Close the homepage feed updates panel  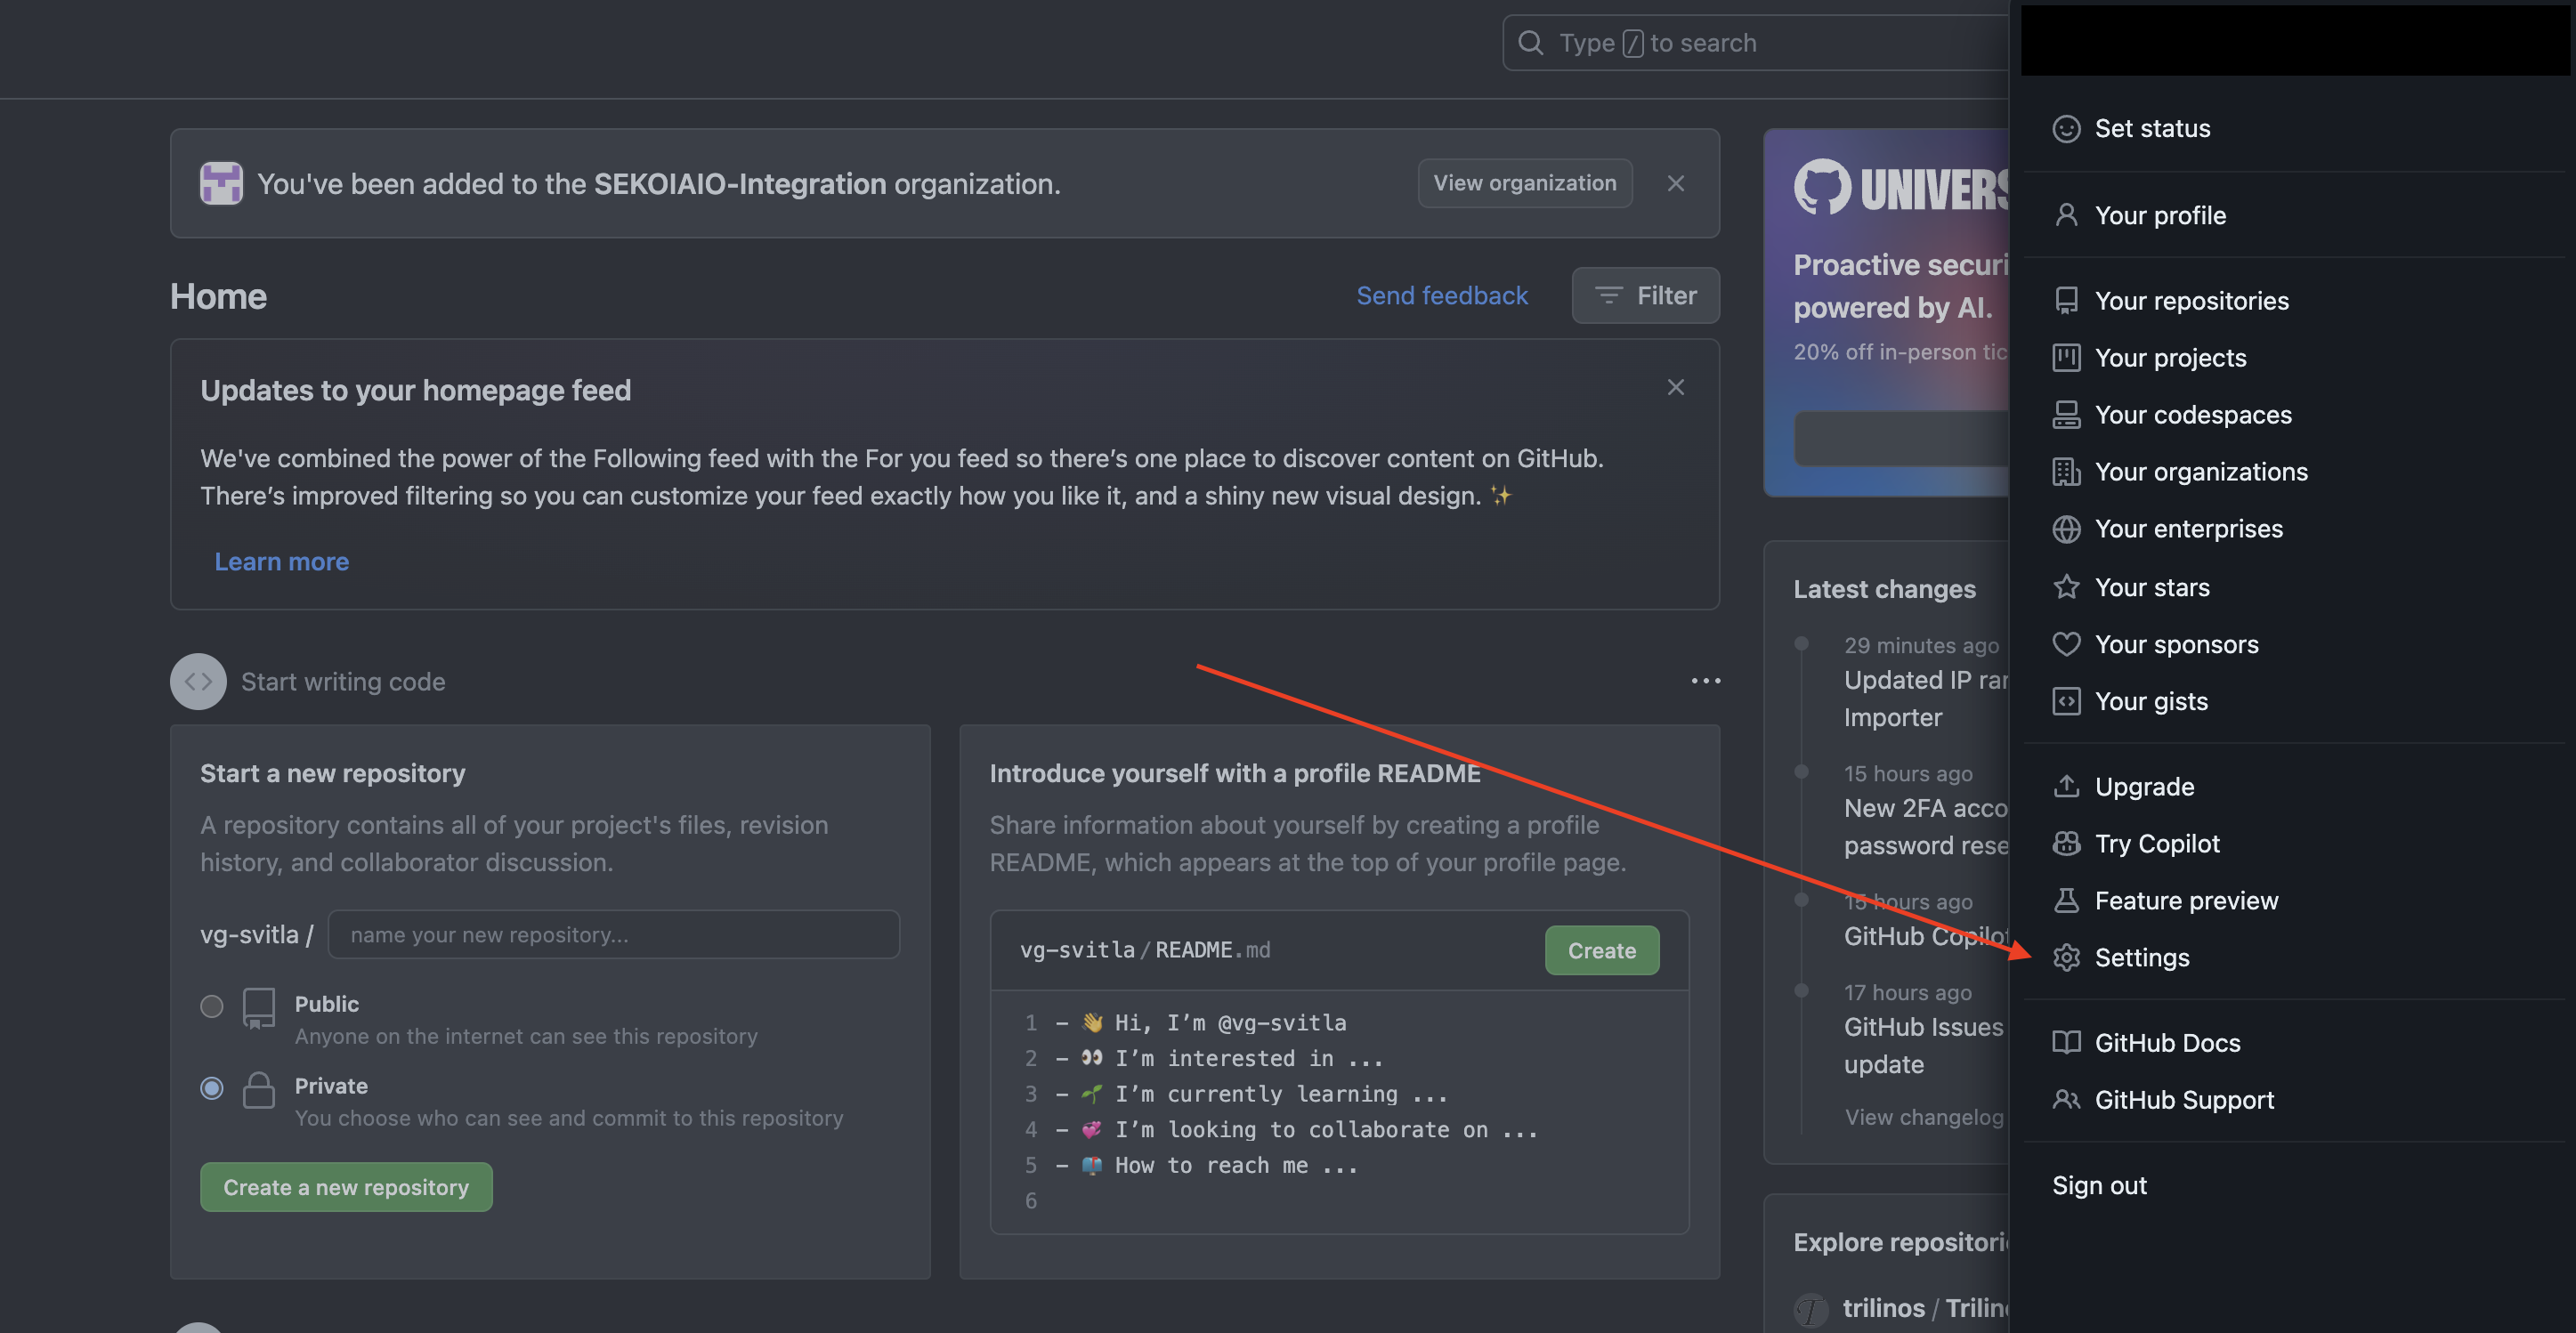tap(1675, 388)
